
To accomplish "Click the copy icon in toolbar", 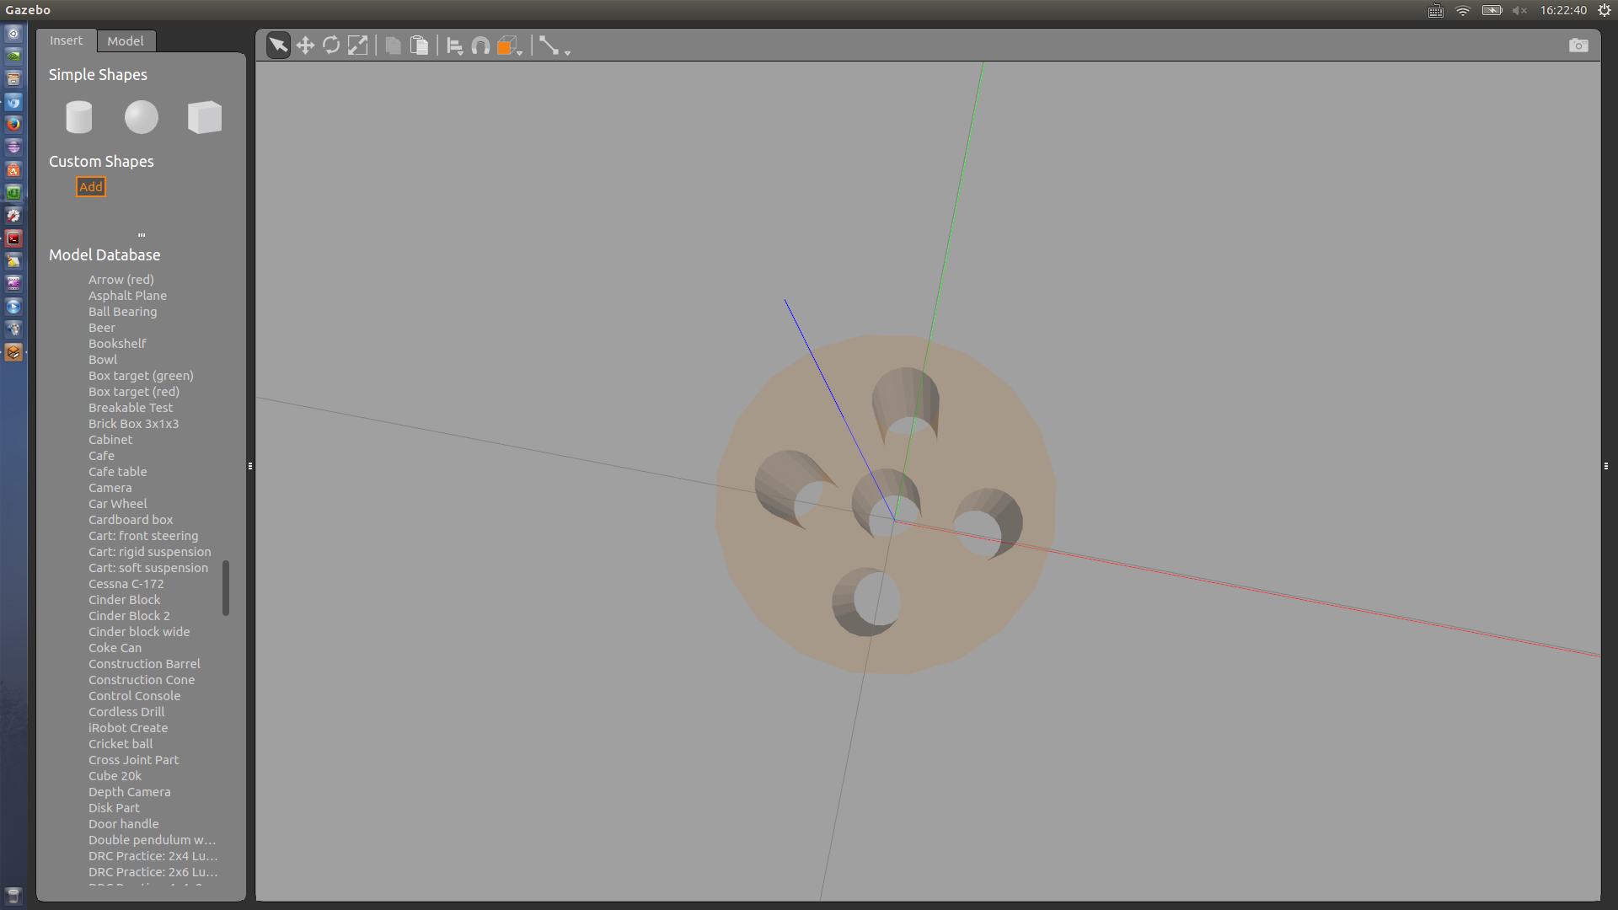I will [393, 45].
